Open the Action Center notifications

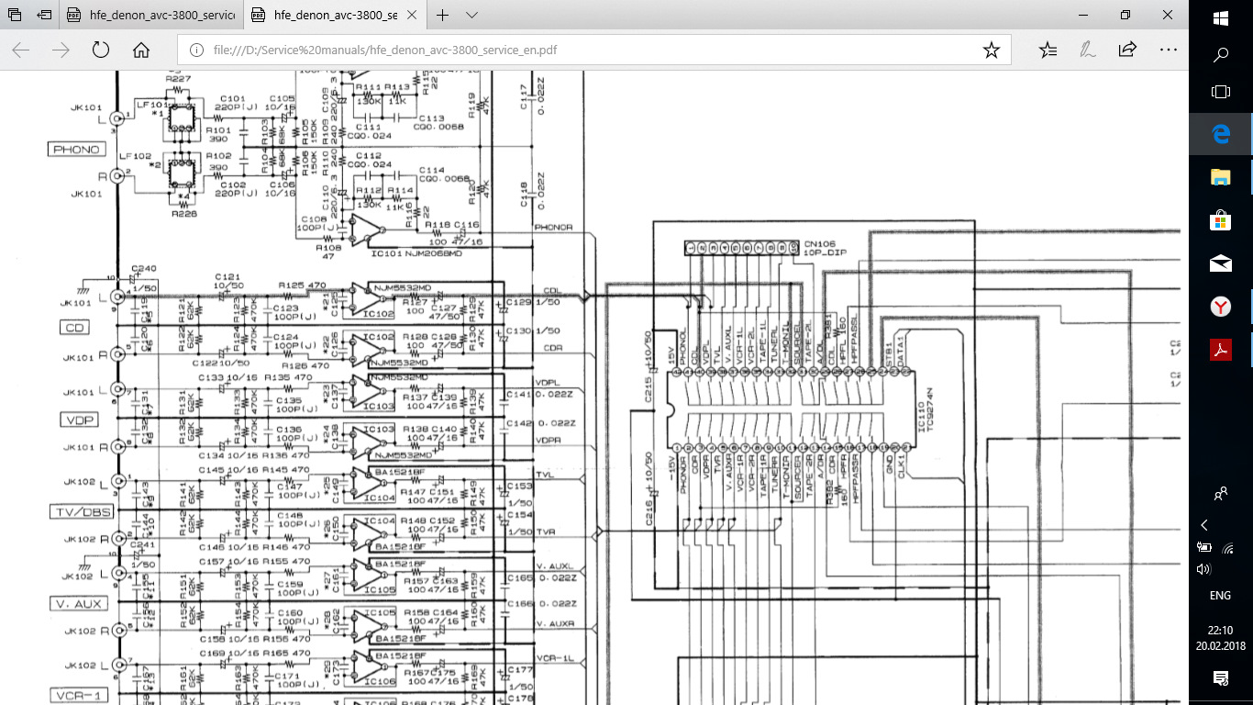tap(1221, 678)
